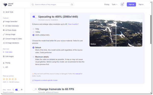Screen dimensions: 153x95
Task: Open the notifications bell
Action: [x=122, y=5]
